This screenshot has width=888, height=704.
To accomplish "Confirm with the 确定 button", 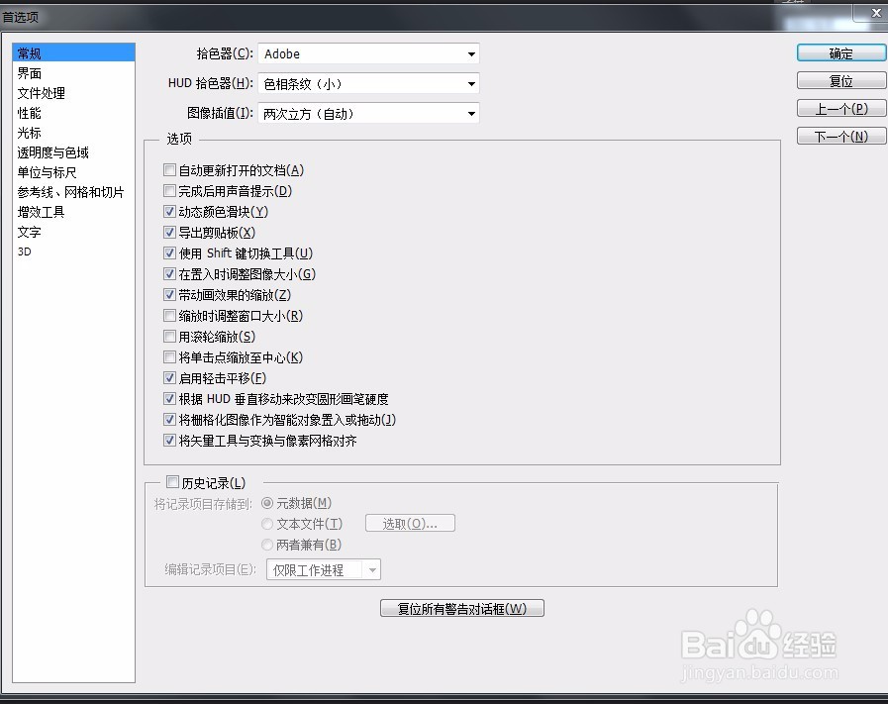I will (841, 53).
